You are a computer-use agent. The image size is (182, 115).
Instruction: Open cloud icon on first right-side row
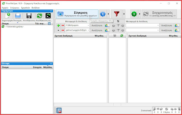(x=177, y=25)
